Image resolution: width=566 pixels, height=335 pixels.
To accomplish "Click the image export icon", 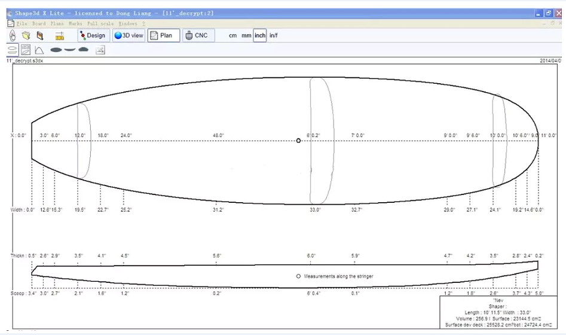I will pyautogui.click(x=100, y=50).
